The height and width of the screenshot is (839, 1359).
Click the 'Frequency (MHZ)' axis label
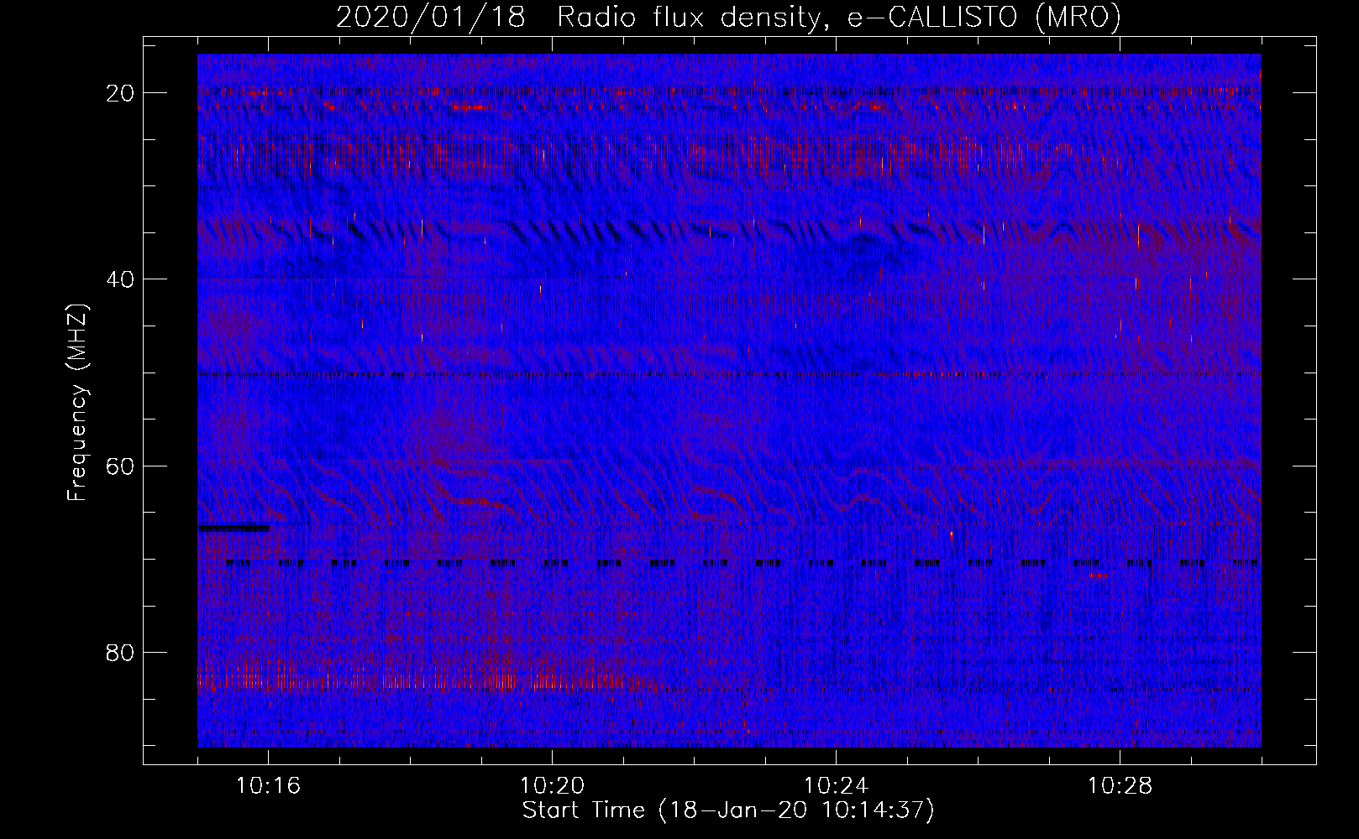pos(77,403)
